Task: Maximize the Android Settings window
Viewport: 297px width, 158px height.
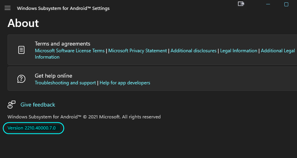Action: pyautogui.click(x=286, y=4)
